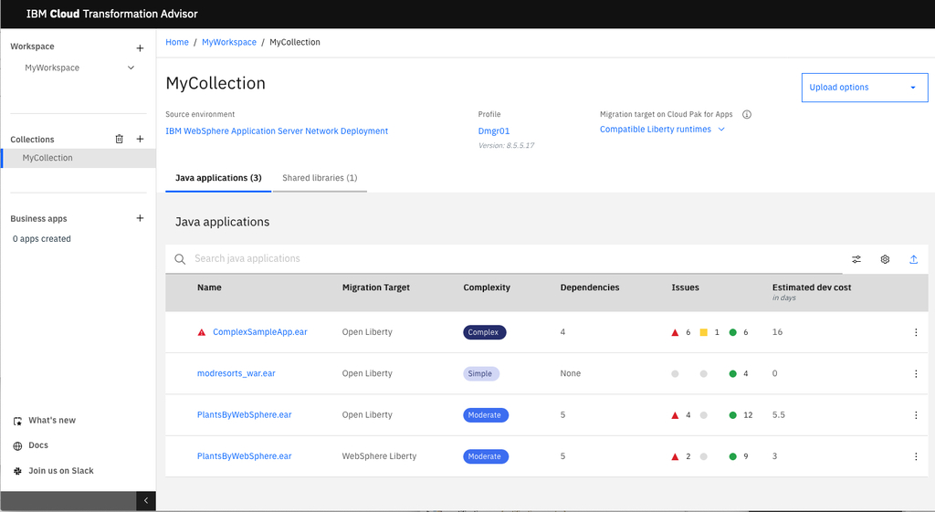Go to MyWorkspace breadcrumb

click(229, 42)
